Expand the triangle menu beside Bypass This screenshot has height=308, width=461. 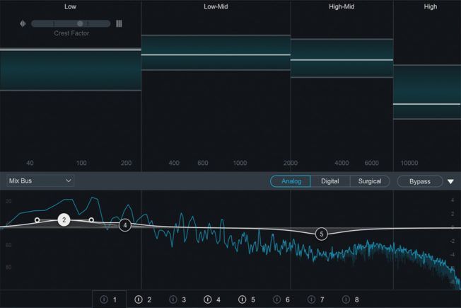450,181
